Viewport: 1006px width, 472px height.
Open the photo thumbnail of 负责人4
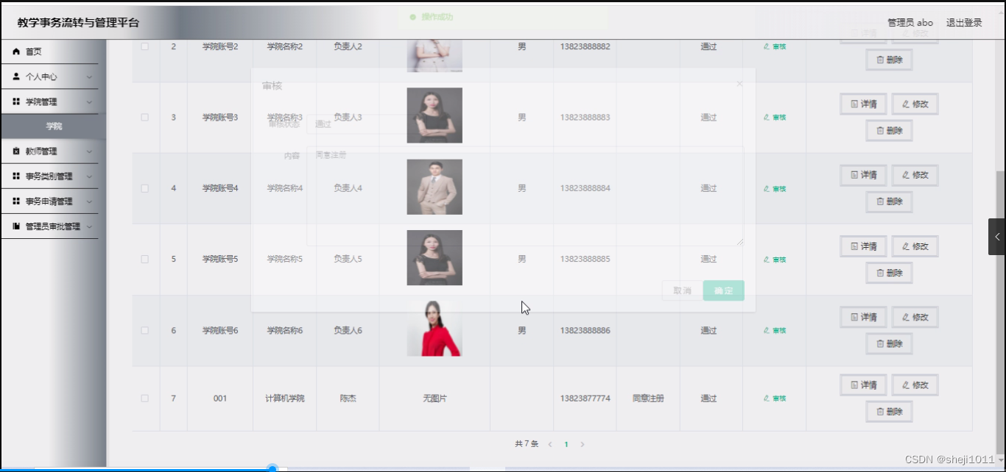click(435, 187)
